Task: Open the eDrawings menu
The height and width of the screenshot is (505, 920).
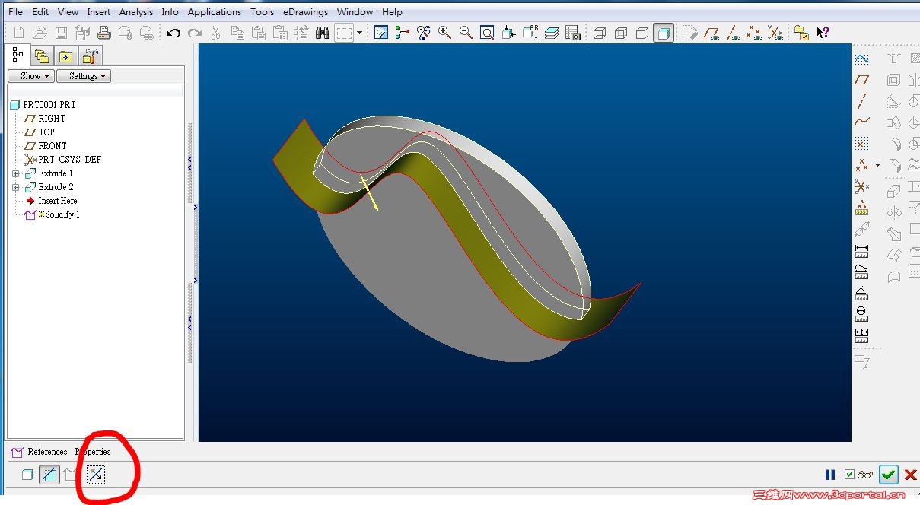Action: click(x=305, y=12)
